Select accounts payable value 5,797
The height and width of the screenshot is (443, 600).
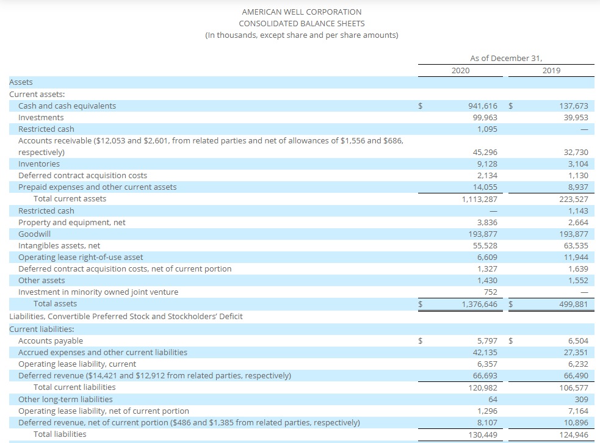(x=487, y=341)
